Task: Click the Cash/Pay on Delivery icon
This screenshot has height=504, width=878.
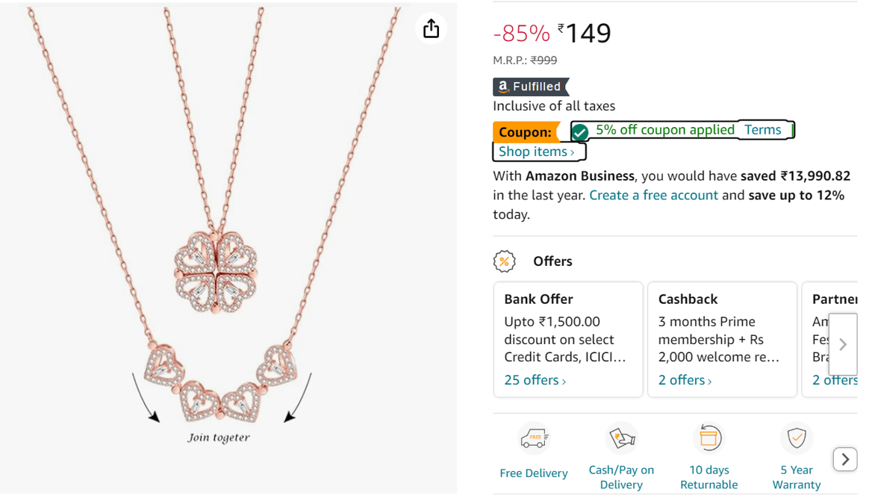Action: pyautogui.click(x=621, y=438)
